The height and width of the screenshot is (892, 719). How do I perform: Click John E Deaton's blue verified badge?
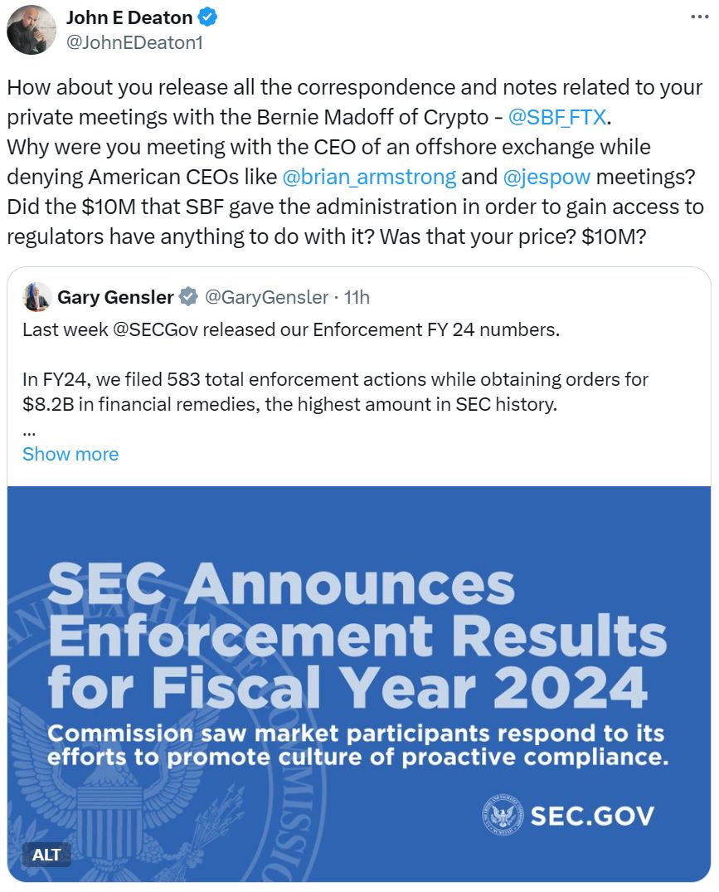tap(206, 17)
